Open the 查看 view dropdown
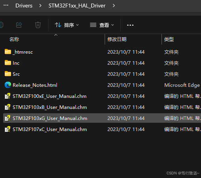201x178 pixels. pos(102,25)
